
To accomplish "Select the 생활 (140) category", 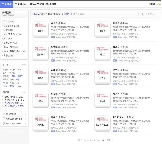I will pyautogui.click(x=8, y=30).
